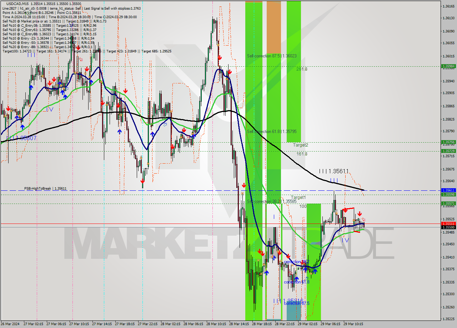The width and height of the screenshot is (457, 328).
Task: Click the 1.35640 price axis value
Action: tap(448, 181)
